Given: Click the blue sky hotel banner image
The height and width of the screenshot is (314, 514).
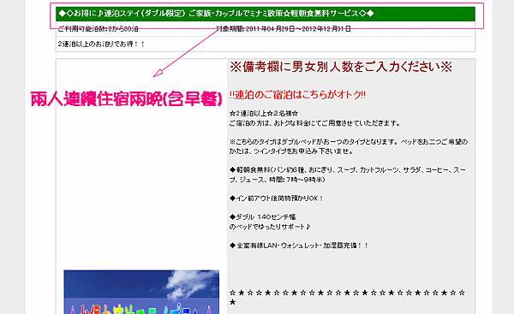Looking at the screenshot, I should click(x=141, y=292).
